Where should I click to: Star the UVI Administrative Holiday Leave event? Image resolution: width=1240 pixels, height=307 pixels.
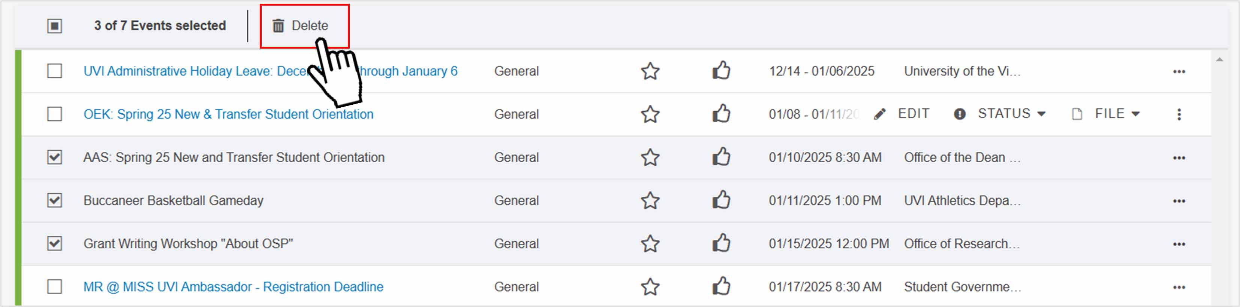point(649,71)
